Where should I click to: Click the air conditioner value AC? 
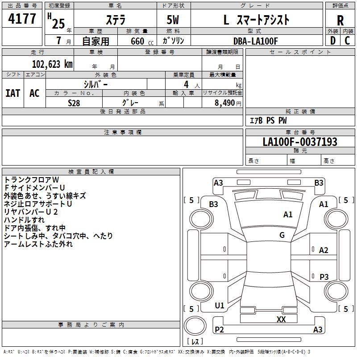(x=35, y=93)
